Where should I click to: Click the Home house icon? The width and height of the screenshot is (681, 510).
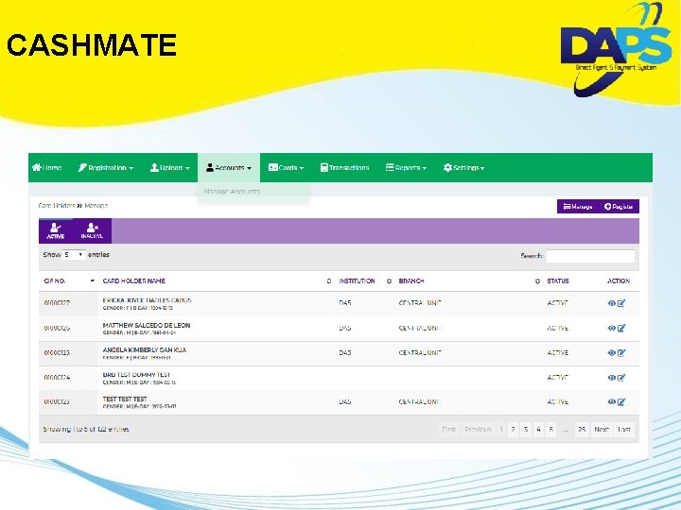[x=37, y=167]
